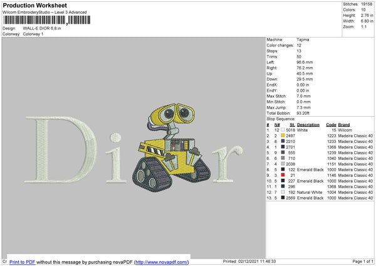Click the Stitches value 19158

(367, 4)
